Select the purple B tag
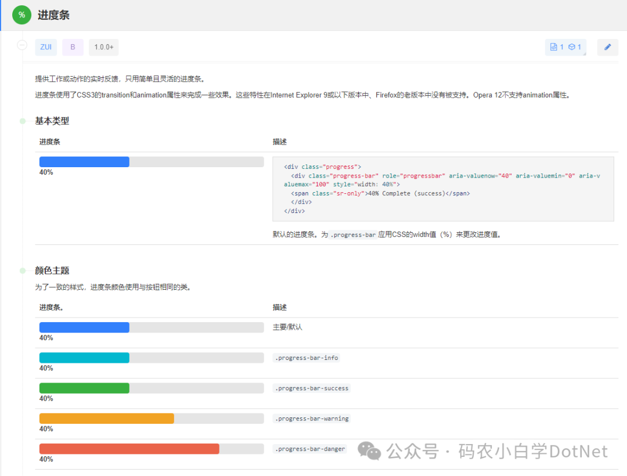This screenshot has height=476, width=627. coord(73,47)
